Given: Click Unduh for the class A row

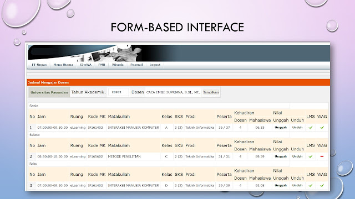Looking at the screenshot, I should tap(297, 128).
